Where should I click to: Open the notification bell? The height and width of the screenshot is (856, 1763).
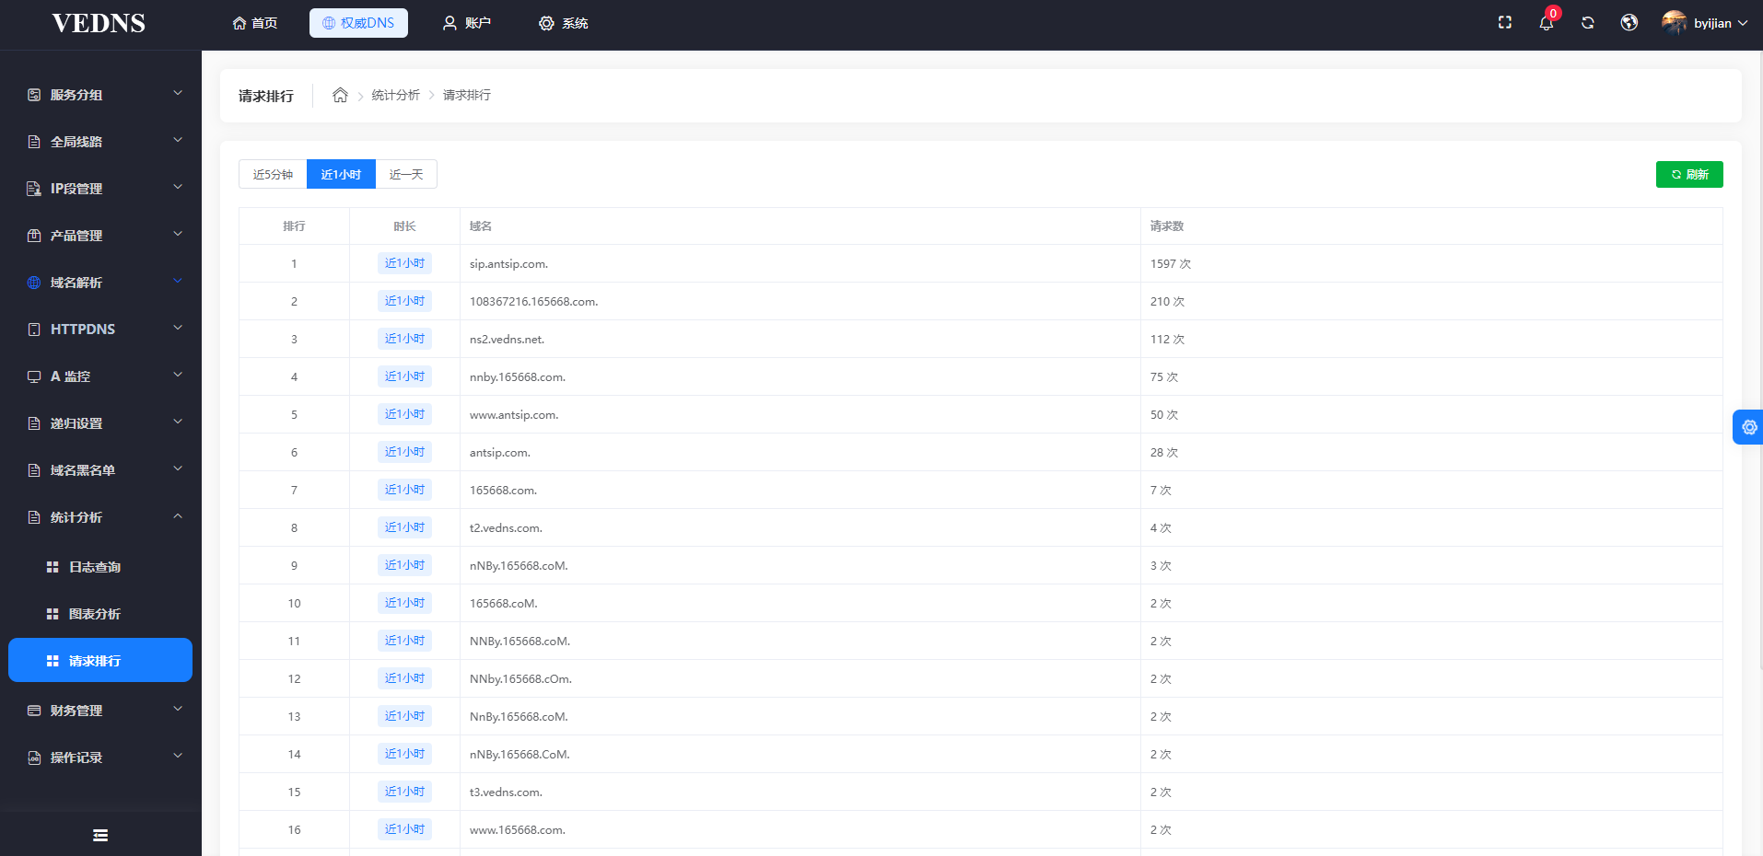click(1547, 23)
